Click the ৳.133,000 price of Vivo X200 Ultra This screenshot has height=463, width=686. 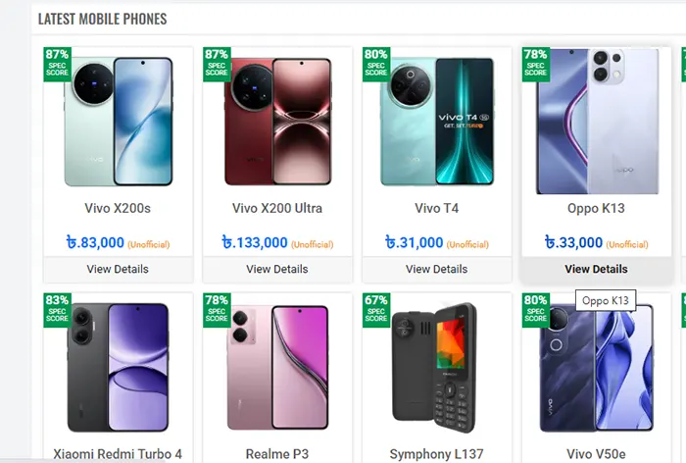coord(255,242)
